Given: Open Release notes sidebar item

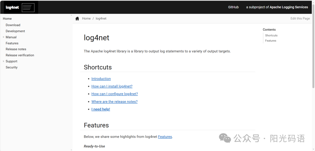Looking at the screenshot, I should click(x=16, y=49).
